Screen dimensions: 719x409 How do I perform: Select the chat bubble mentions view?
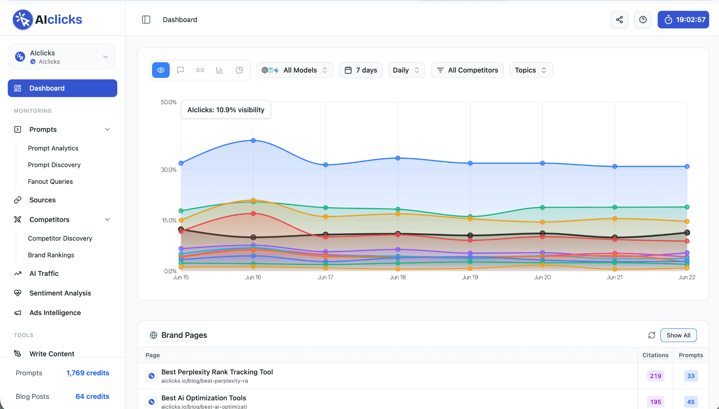coord(180,70)
